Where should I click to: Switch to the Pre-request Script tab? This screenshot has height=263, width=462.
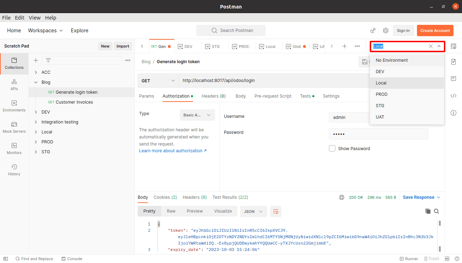[x=273, y=96]
